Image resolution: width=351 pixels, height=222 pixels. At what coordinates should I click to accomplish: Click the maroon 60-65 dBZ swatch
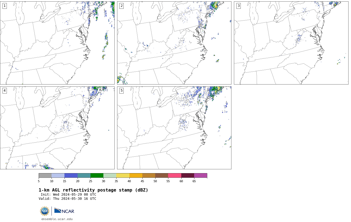[188, 176]
